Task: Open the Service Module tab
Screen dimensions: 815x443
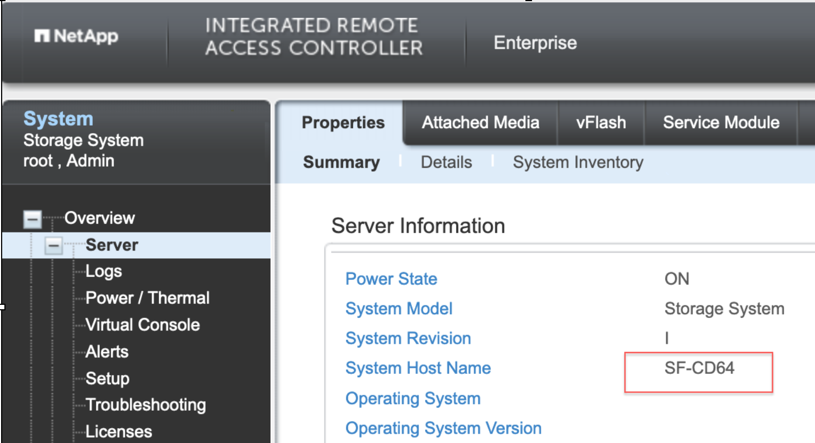Action: tap(721, 122)
